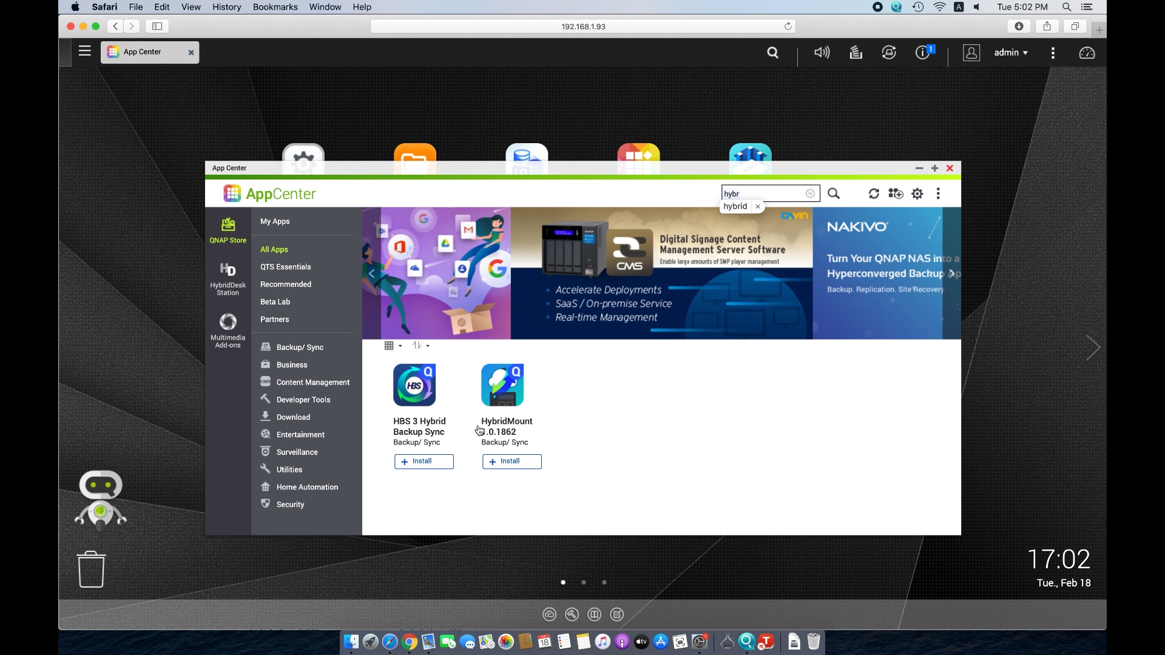
Task: Click the QTS desktop search icon
Action: point(772,53)
